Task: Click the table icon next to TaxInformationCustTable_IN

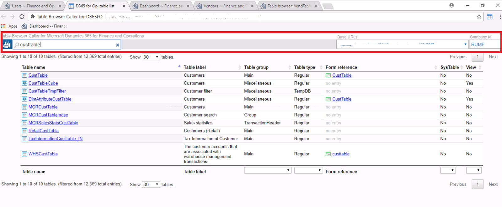Action: (x=24, y=139)
